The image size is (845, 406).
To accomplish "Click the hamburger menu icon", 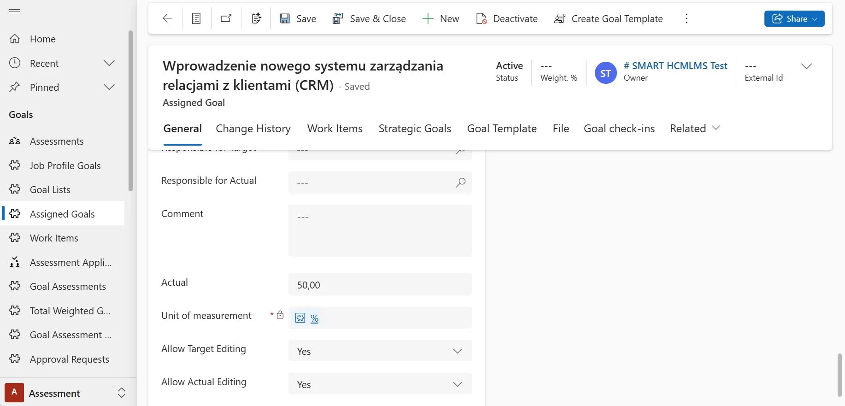I will (14, 12).
